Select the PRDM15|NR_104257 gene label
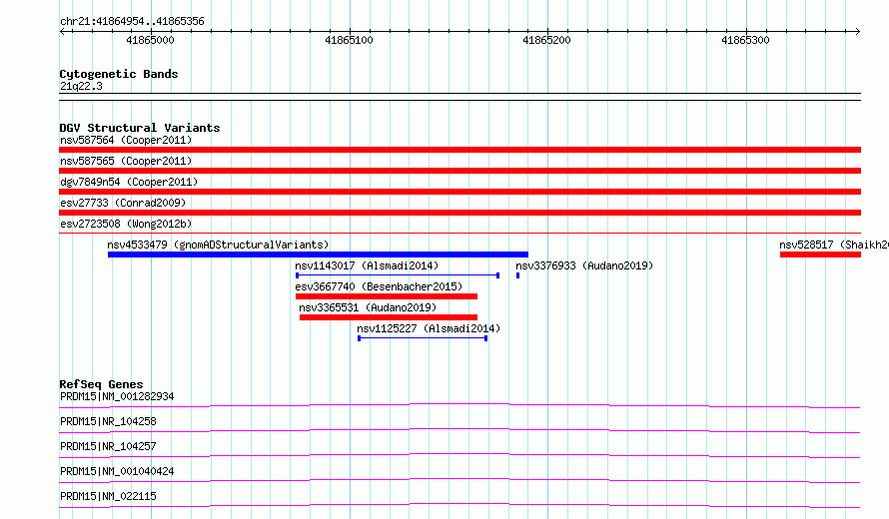 (108, 446)
